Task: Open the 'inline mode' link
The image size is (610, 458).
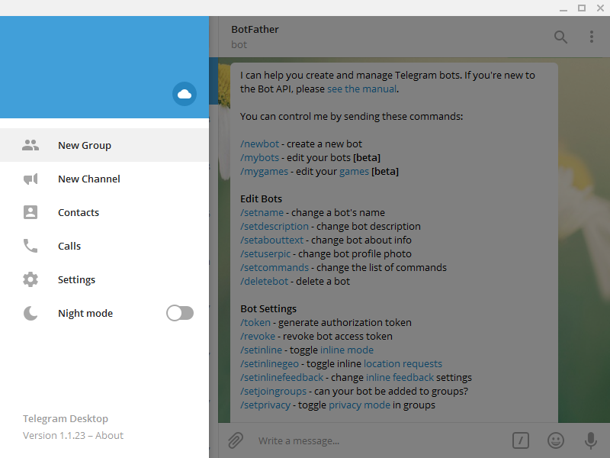Action: point(347,350)
